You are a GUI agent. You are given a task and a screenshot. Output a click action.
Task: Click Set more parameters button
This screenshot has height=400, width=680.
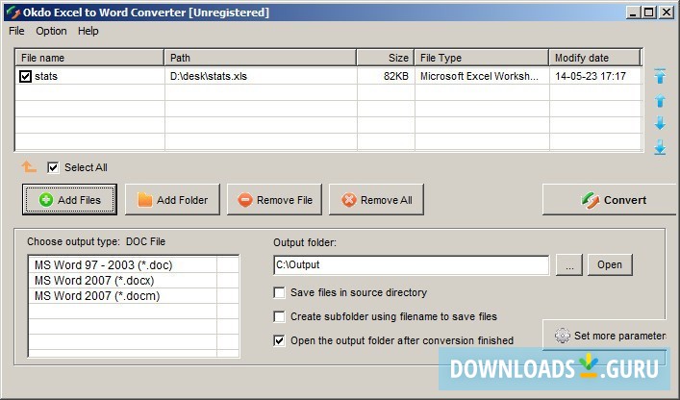(x=605, y=336)
